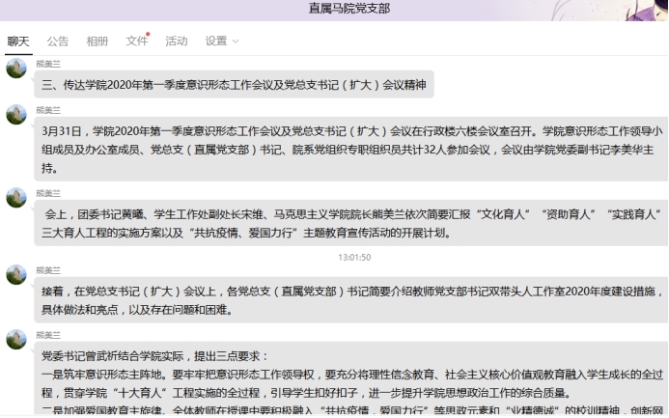669x418 pixels.
Task: Click the message bubble starting with 3月31日
Action: [x=348, y=150]
